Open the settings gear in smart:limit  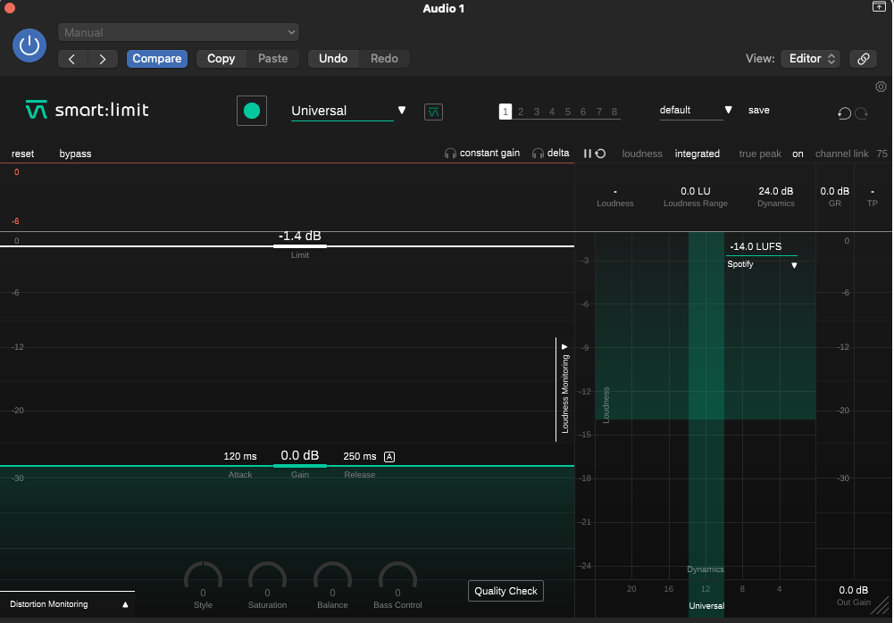[881, 87]
